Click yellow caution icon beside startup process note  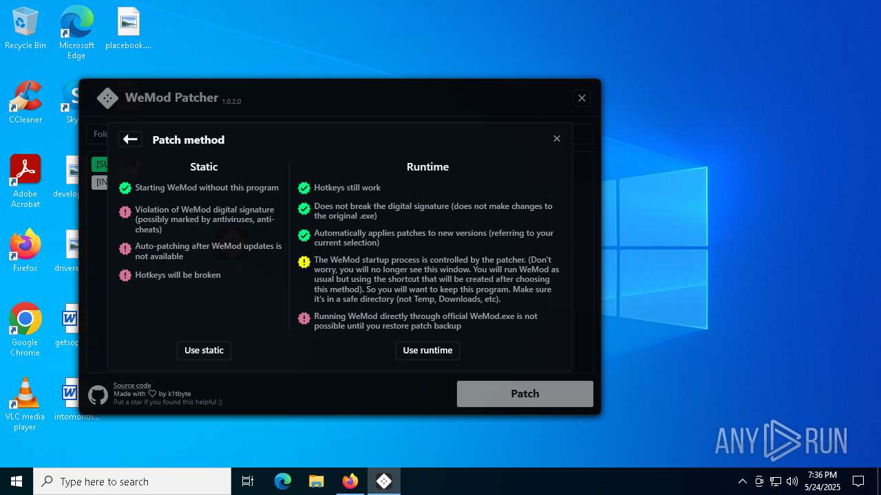coord(304,262)
